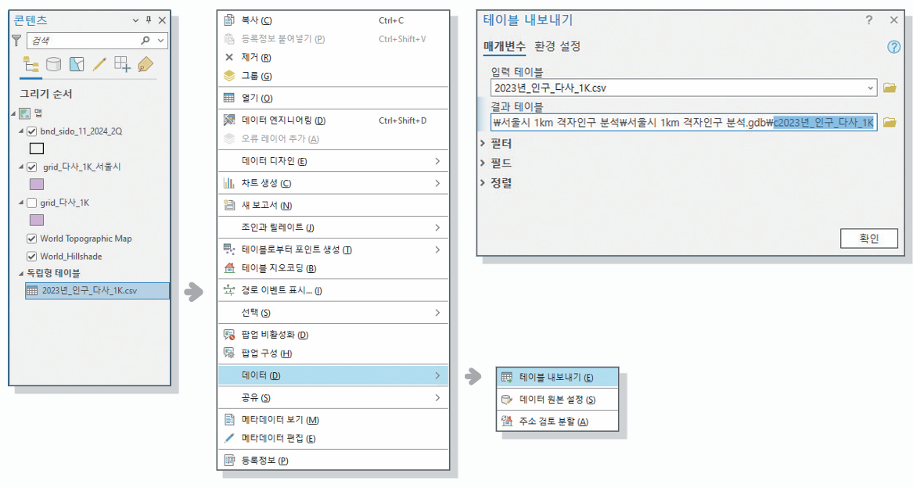
Task: Collapse the grid_다사_1K_서울시 layer node
Action: click(x=21, y=167)
